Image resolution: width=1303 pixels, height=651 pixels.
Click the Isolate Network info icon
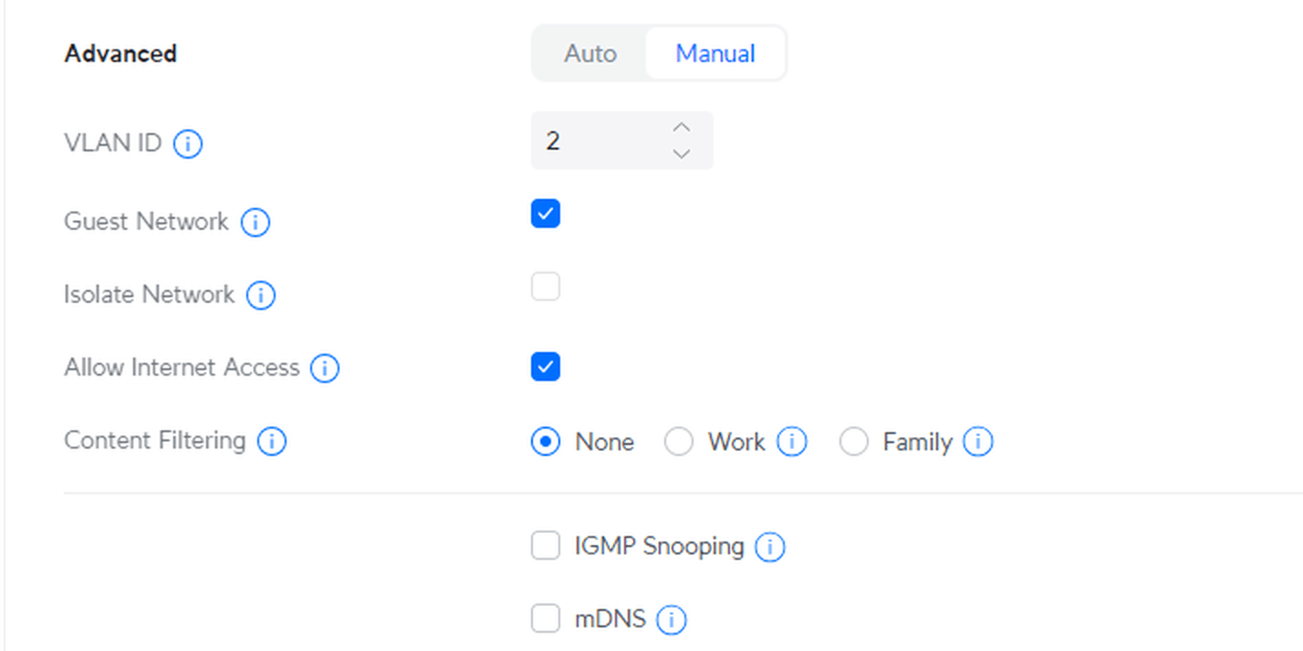pyautogui.click(x=261, y=295)
